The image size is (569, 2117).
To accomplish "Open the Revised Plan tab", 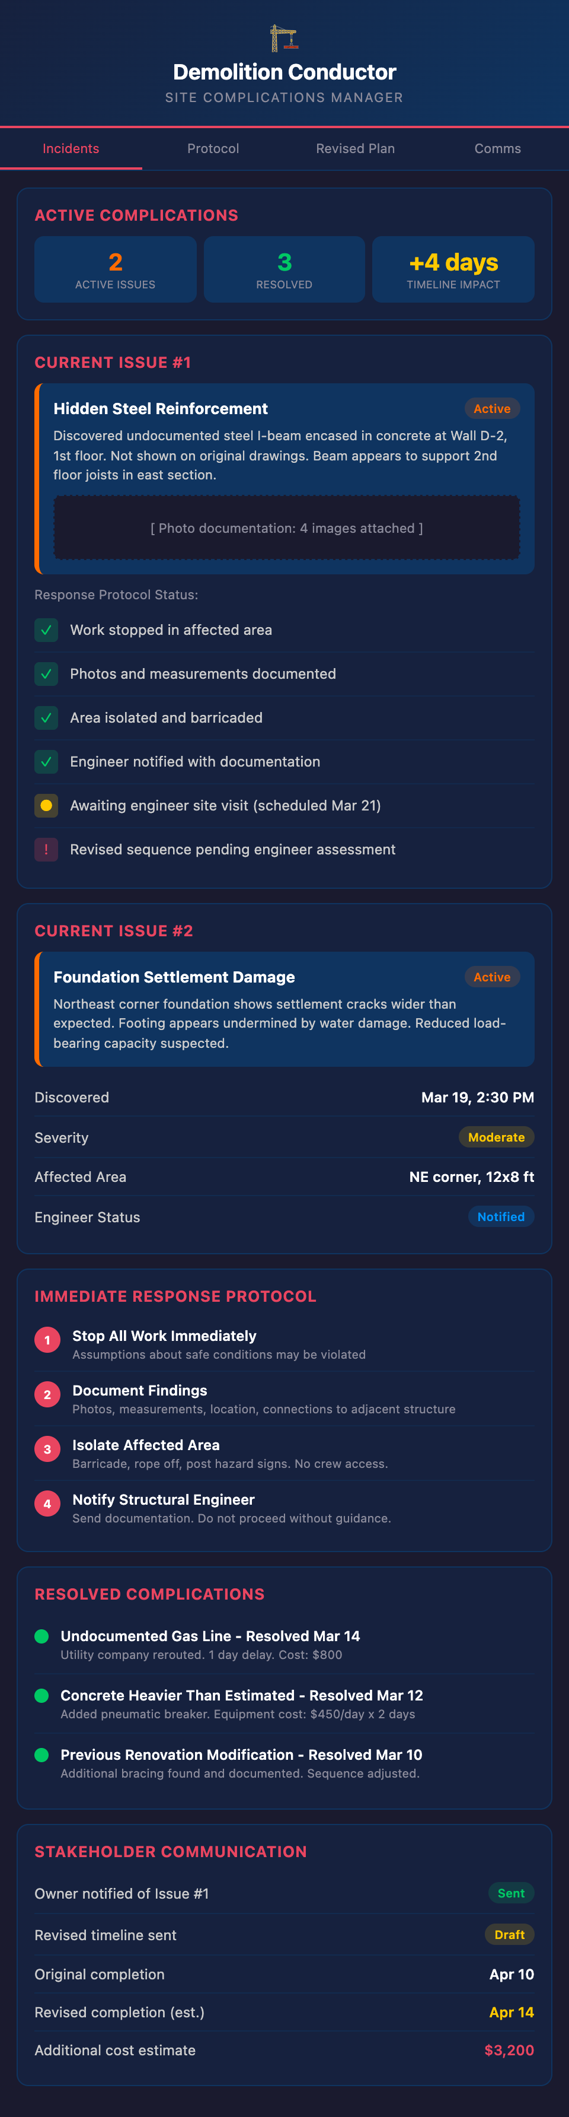I will [x=354, y=149].
